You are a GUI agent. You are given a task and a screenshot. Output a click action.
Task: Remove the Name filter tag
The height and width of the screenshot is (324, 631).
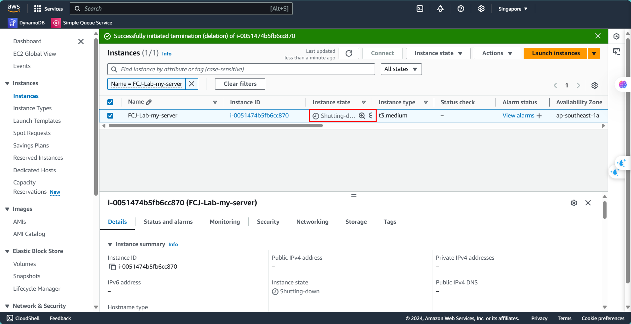click(192, 84)
